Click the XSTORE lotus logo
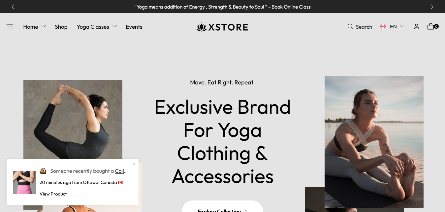 click(222, 27)
